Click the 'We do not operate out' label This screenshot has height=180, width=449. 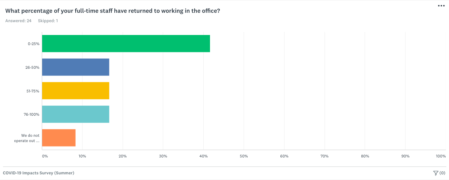[x=27, y=138]
